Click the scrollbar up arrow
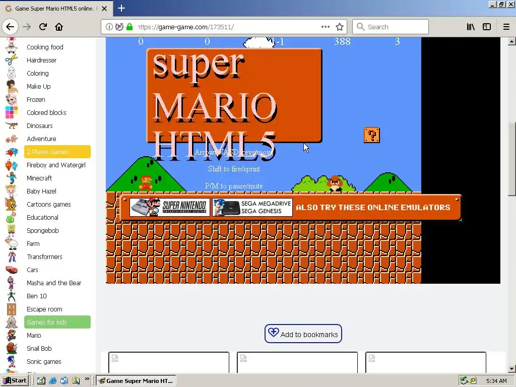Viewport: 516px width, 387px height. pos(511,41)
